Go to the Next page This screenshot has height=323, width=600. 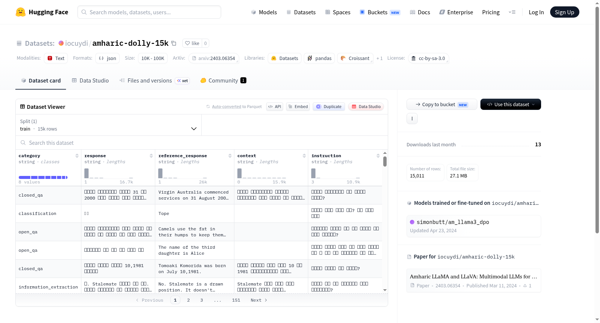point(259,300)
